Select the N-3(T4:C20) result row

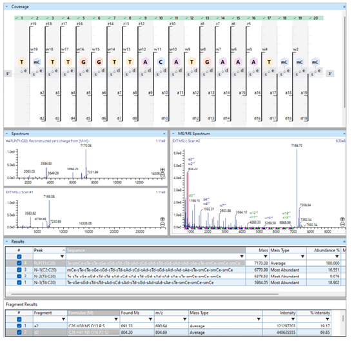click(175, 282)
